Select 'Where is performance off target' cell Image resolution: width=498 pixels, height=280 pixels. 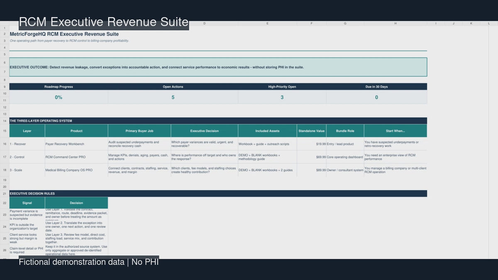pyautogui.click(x=204, y=157)
